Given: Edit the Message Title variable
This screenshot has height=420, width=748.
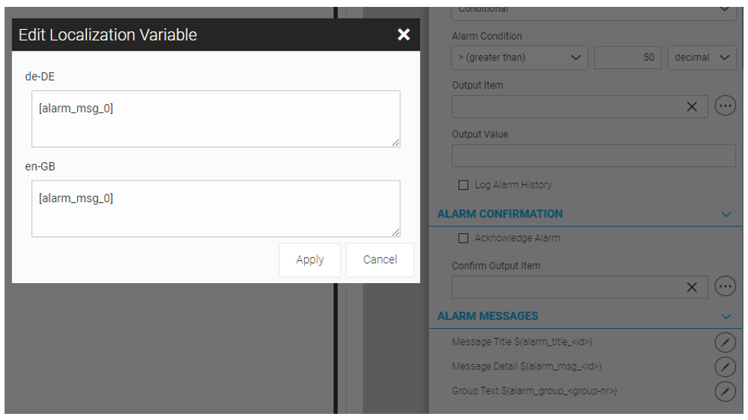Looking at the screenshot, I should [x=725, y=341].
